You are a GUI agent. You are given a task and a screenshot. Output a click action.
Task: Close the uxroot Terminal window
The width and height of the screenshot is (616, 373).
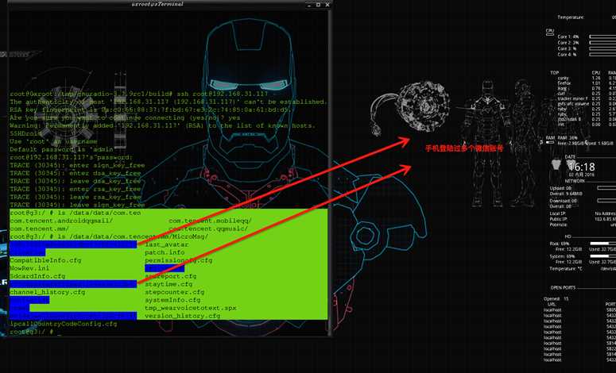327,5
